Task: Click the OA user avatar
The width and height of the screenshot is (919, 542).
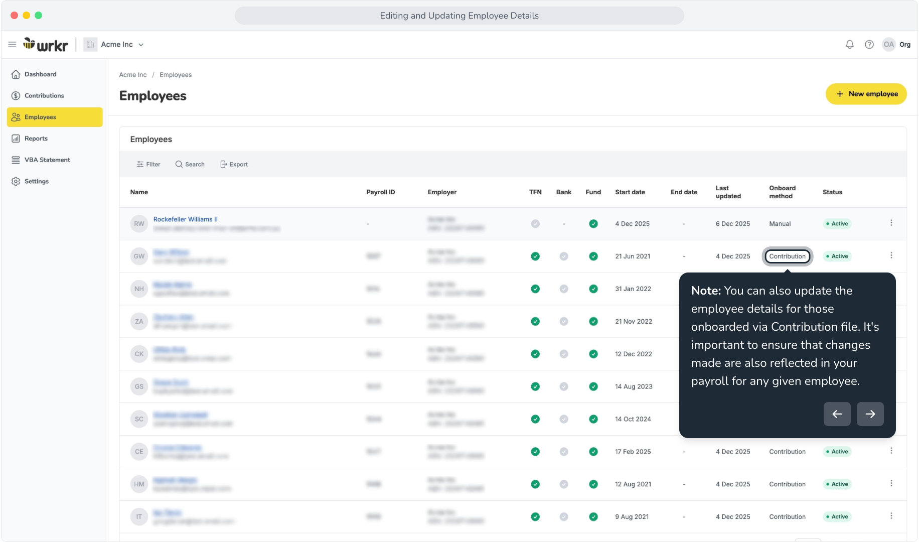Action: [x=888, y=45]
